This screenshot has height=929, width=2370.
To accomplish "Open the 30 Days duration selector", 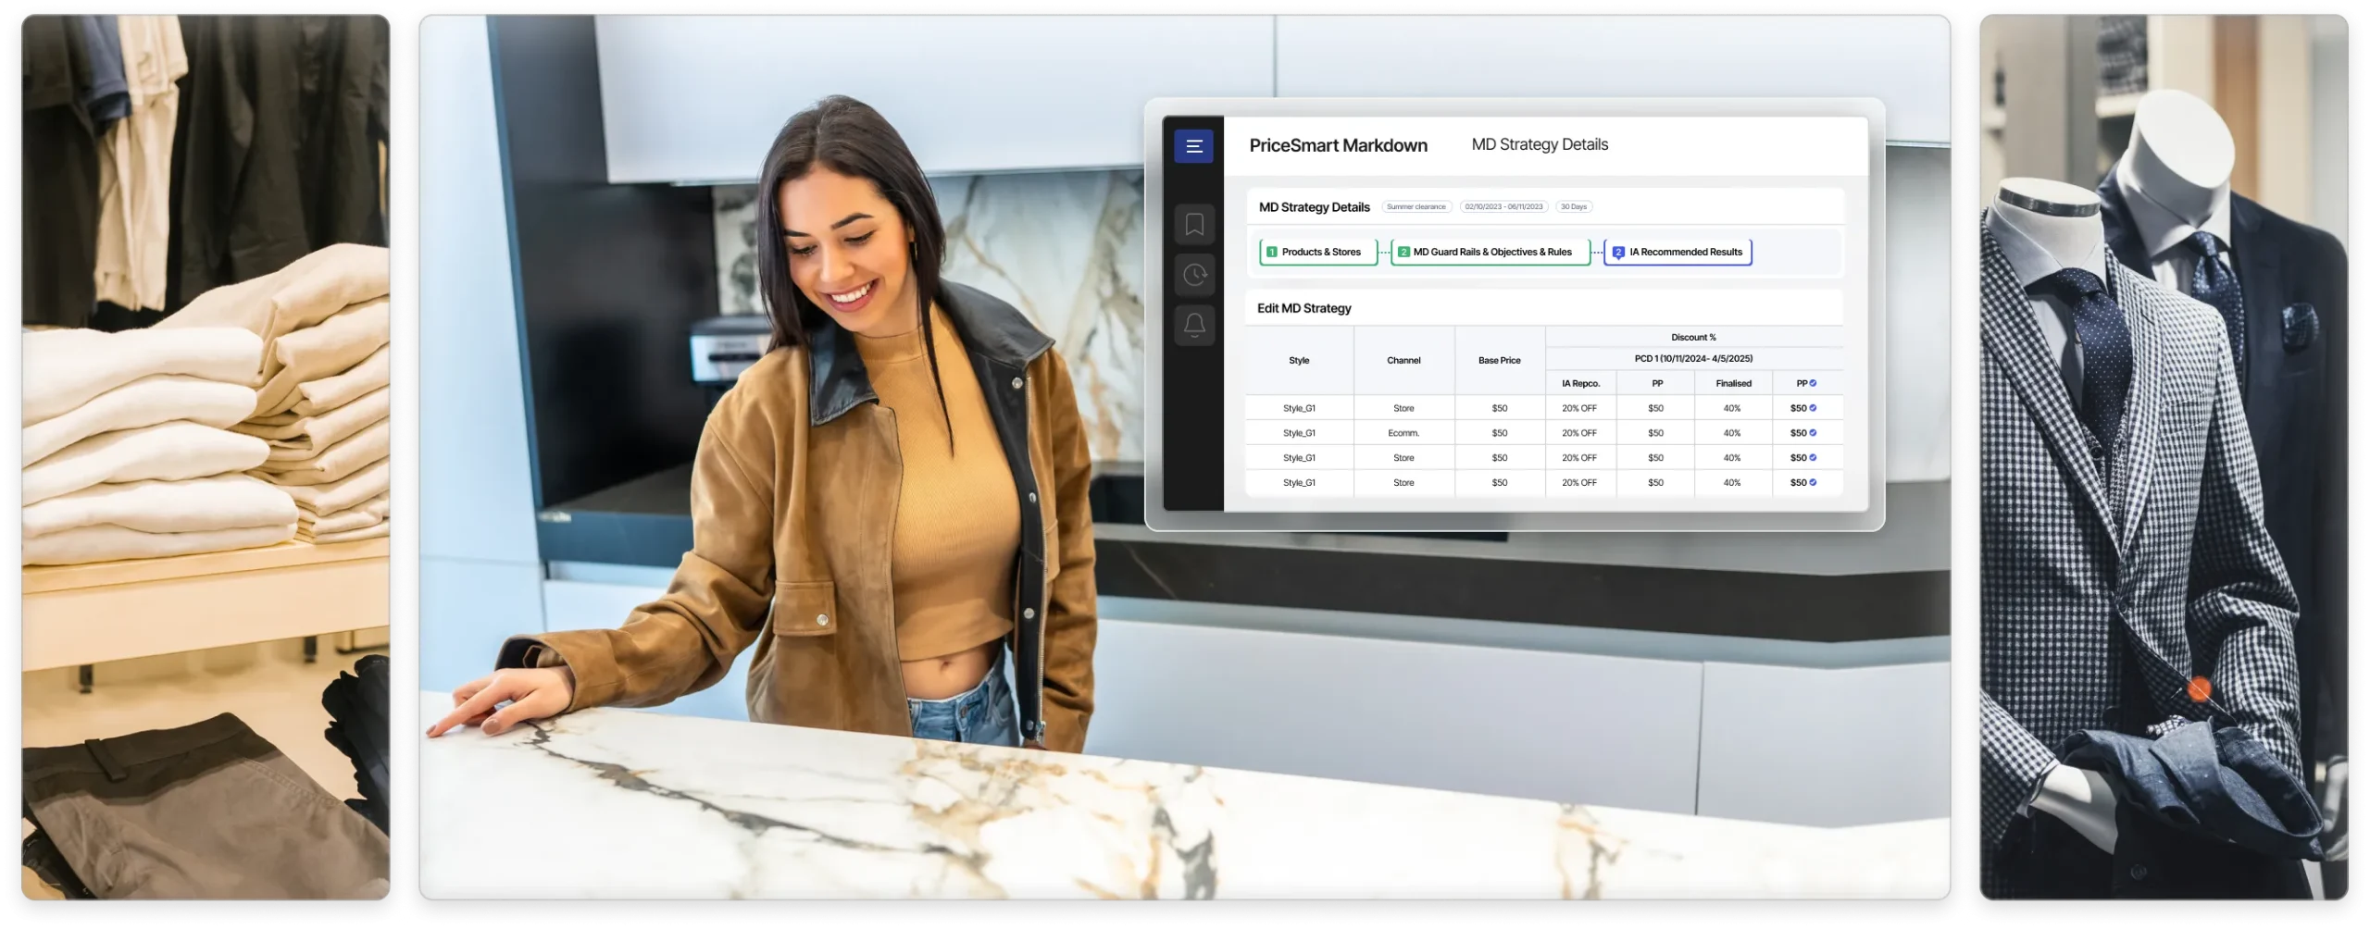I will point(1574,206).
